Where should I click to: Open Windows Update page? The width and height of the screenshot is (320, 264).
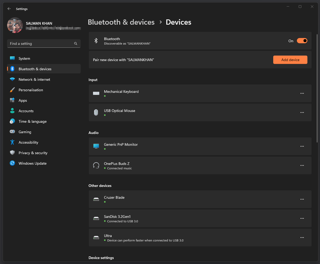tap(44, 163)
